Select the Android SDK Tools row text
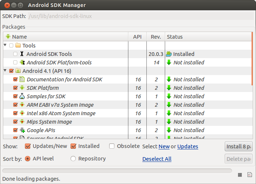 (49, 54)
